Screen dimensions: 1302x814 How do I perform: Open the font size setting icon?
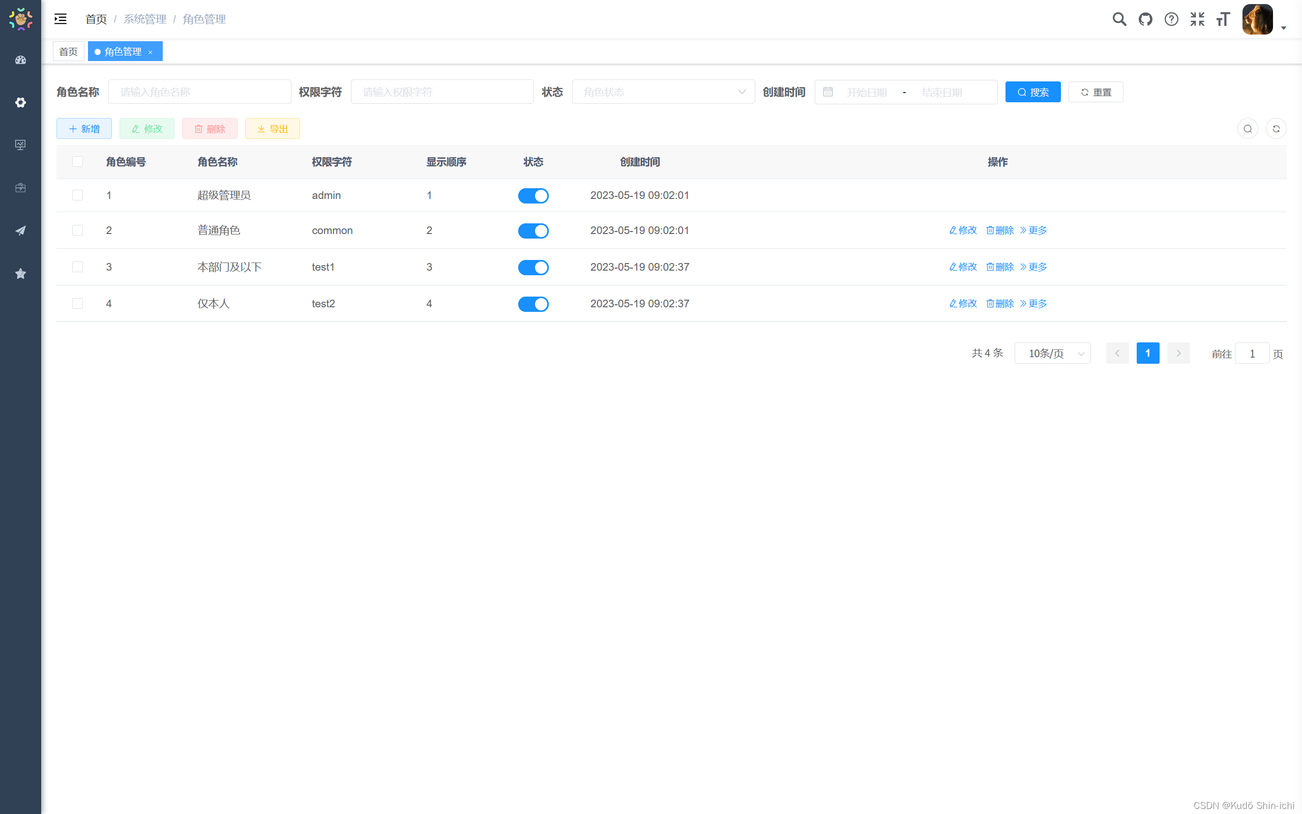[1223, 19]
